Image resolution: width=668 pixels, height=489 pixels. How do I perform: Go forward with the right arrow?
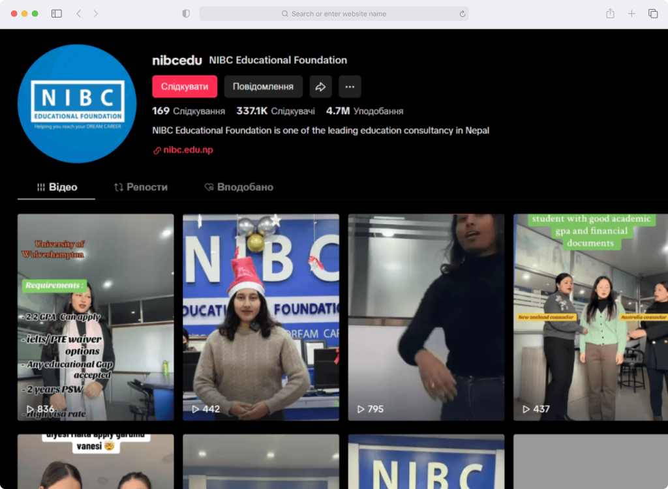click(95, 14)
